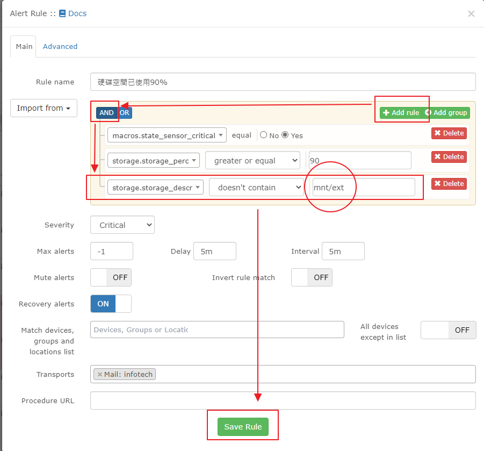Open storage.storage_descr field dropdown

tap(155, 188)
